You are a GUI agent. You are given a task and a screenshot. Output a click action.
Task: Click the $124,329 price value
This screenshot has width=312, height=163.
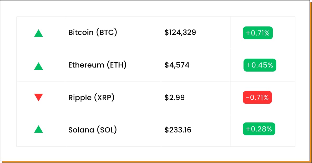tap(180, 33)
